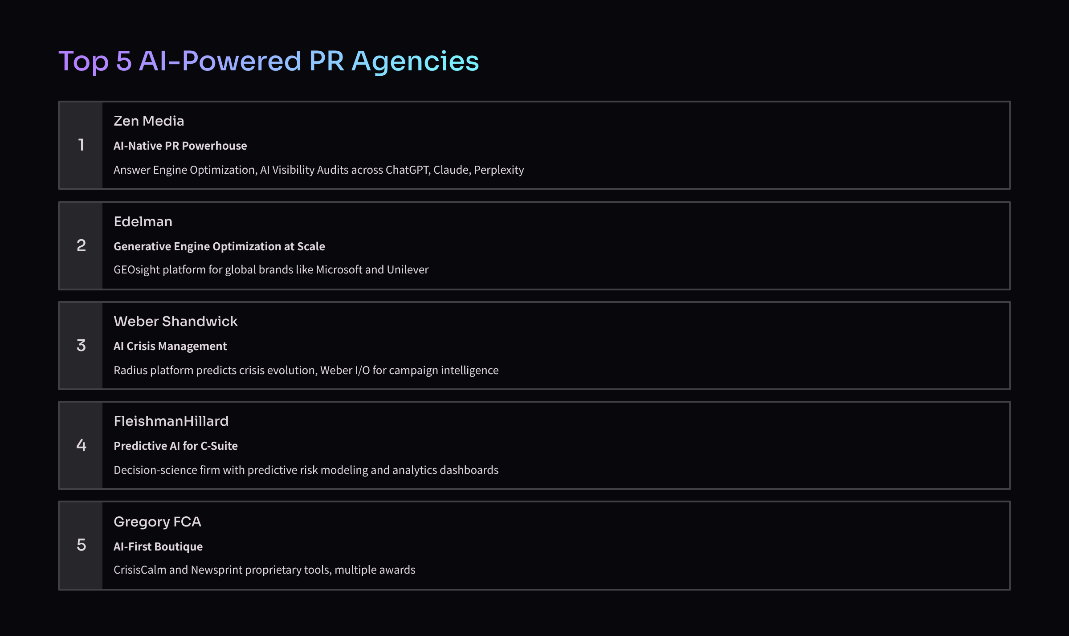The height and width of the screenshot is (636, 1069).
Task: Click the Zen Media agency name
Action: pos(149,121)
